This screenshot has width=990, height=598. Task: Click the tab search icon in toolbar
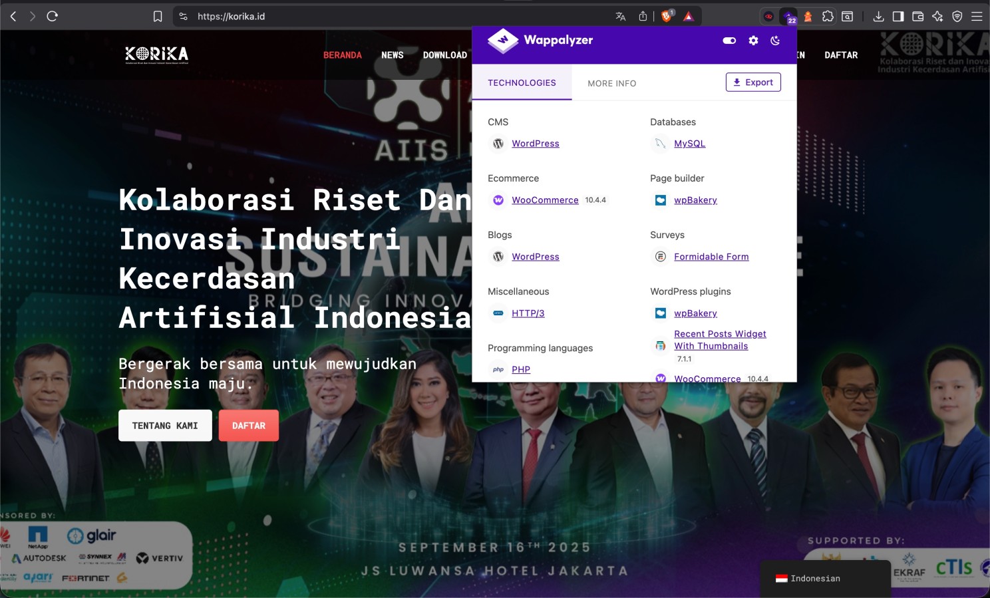848,17
